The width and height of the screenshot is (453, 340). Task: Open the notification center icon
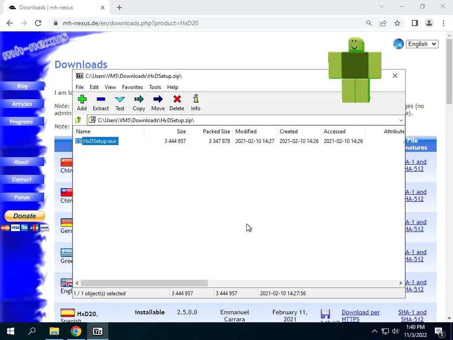point(439,332)
